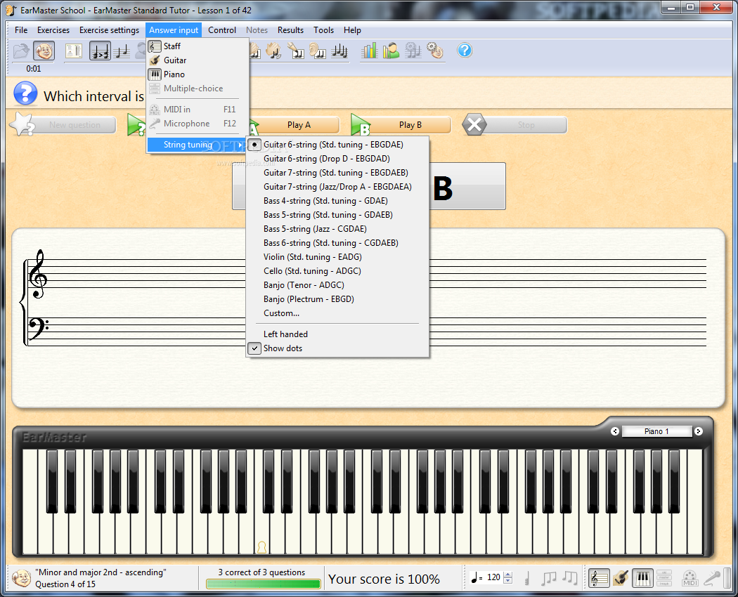The height and width of the screenshot is (597, 738).
Task: Select Guitar 7-string Std. tuning EBGDAEB
Action: tap(337, 173)
